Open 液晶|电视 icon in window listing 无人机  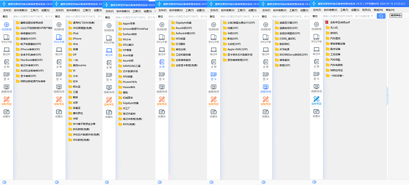pyautogui.click(x=317, y=87)
